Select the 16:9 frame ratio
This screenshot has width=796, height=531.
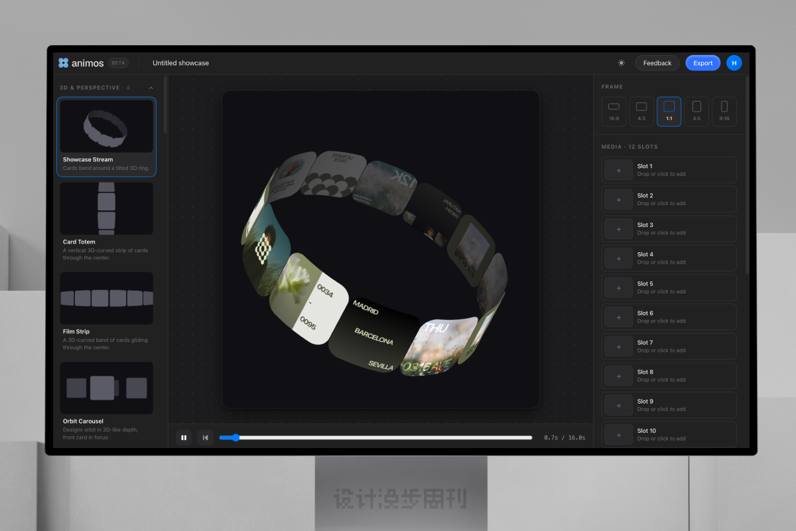(614, 112)
